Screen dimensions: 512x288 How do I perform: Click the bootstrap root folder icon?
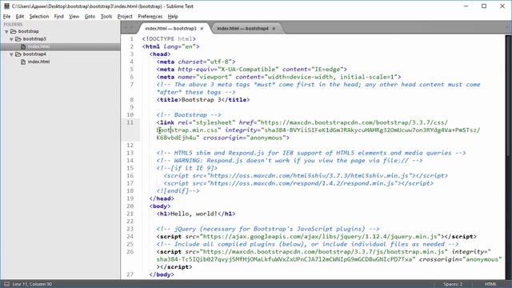(x=14, y=31)
